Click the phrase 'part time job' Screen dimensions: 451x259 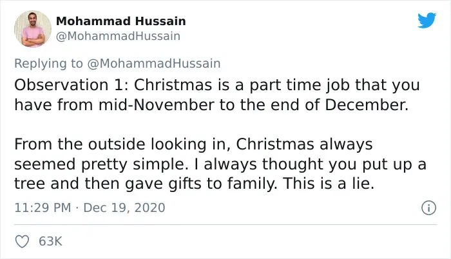point(299,86)
